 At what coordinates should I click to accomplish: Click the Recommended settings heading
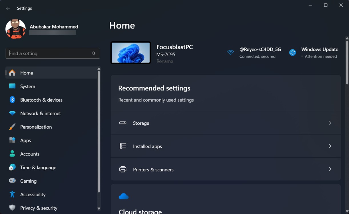(154, 88)
